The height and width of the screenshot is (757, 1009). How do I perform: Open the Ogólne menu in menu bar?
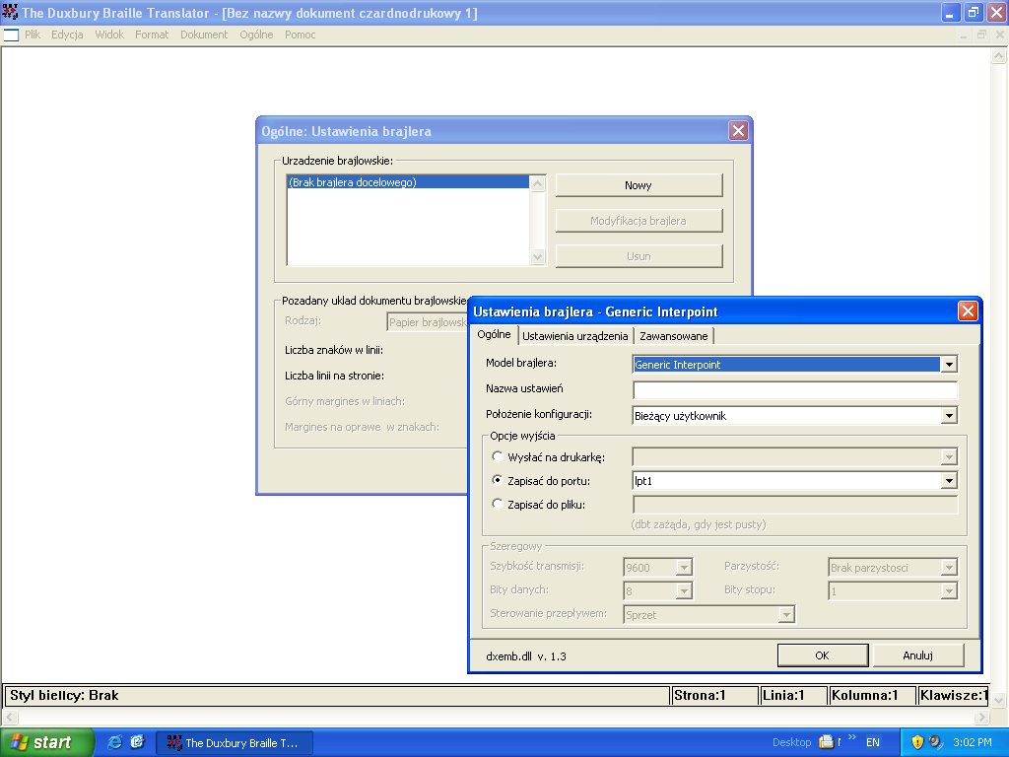tap(256, 34)
